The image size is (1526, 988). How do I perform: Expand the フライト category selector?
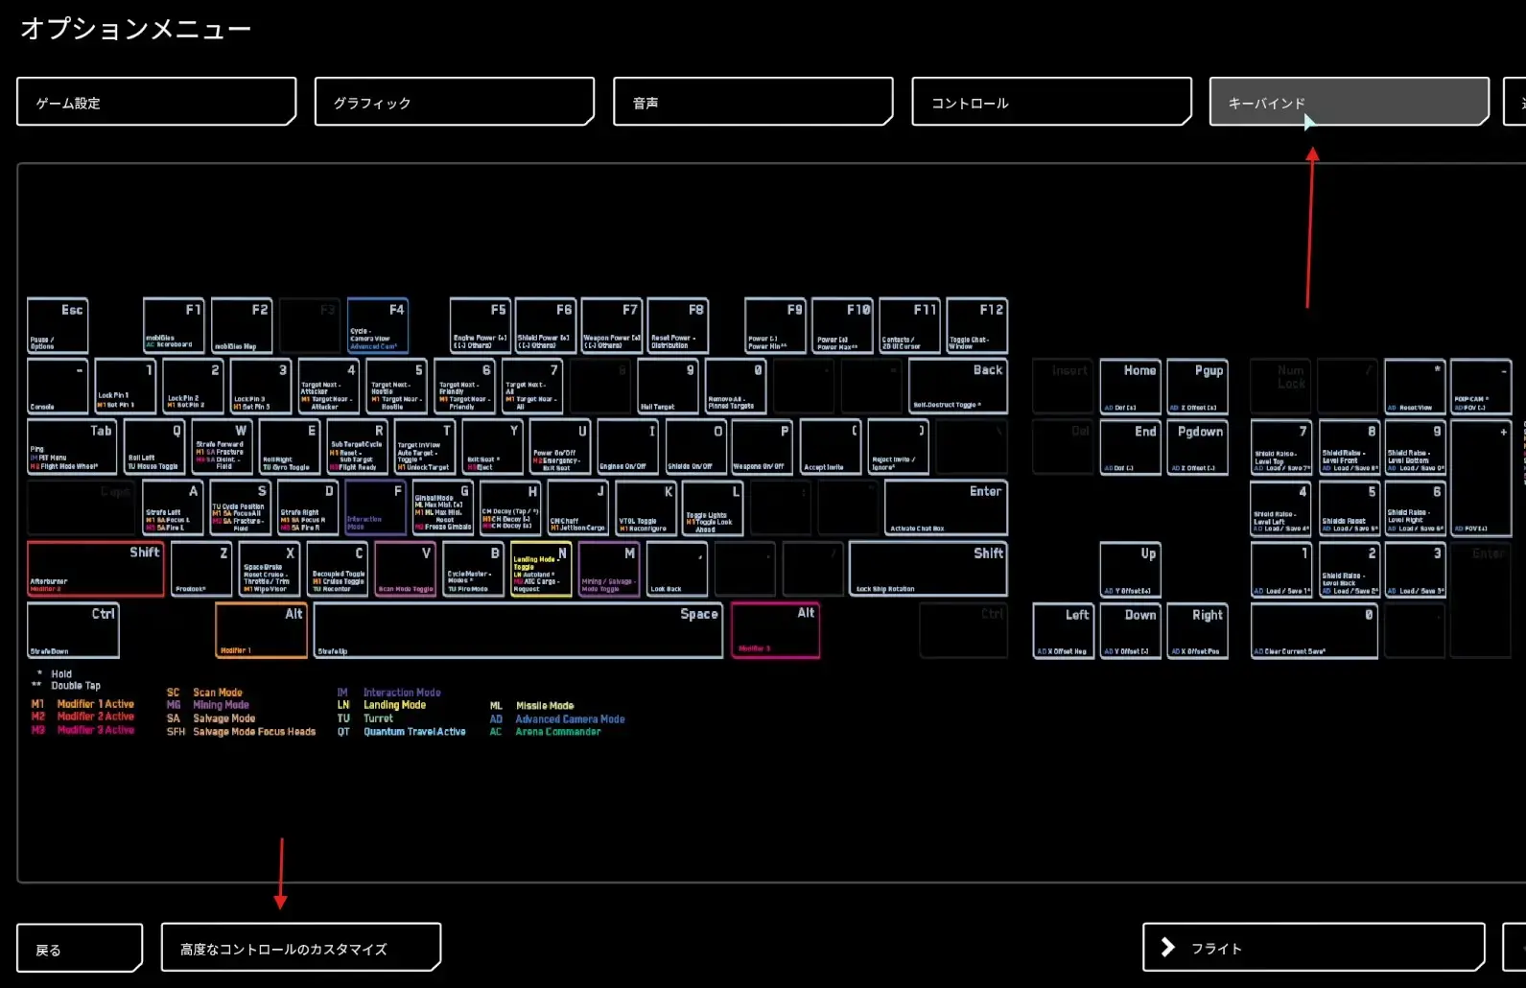click(1313, 948)
